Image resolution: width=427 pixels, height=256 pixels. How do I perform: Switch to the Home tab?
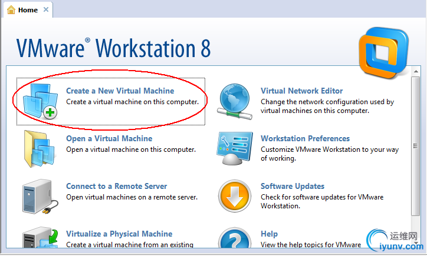[x=28, y=10]
